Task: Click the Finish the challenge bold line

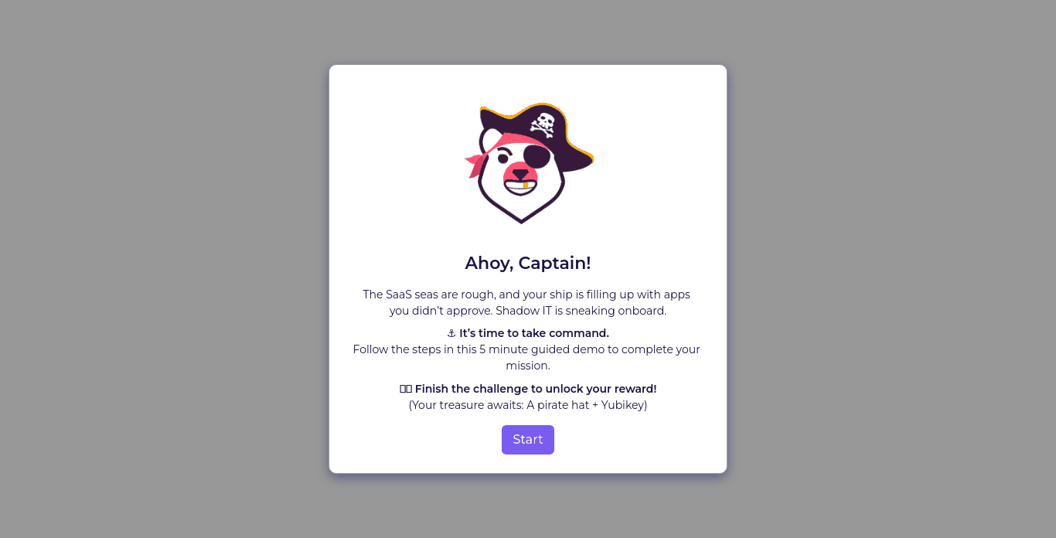Action: 536,389
